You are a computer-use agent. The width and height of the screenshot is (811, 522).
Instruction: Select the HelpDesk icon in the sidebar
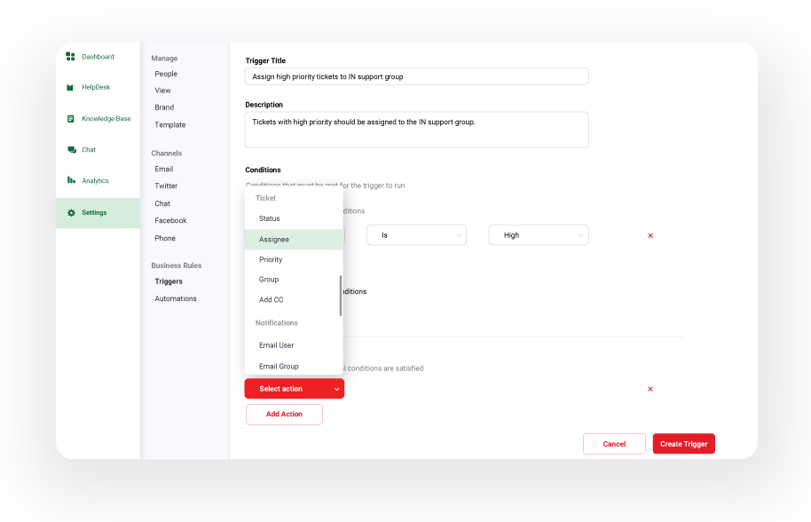point(70,87)
